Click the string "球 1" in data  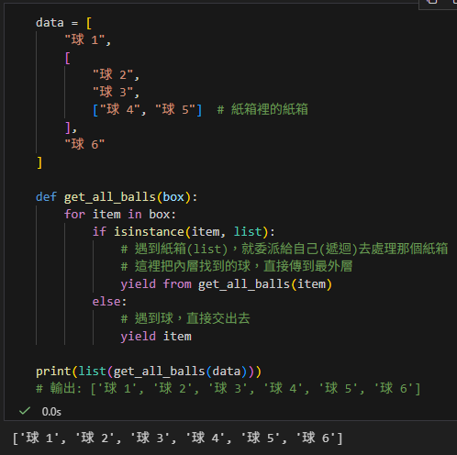pyautogui.click(x=85, y=40)
